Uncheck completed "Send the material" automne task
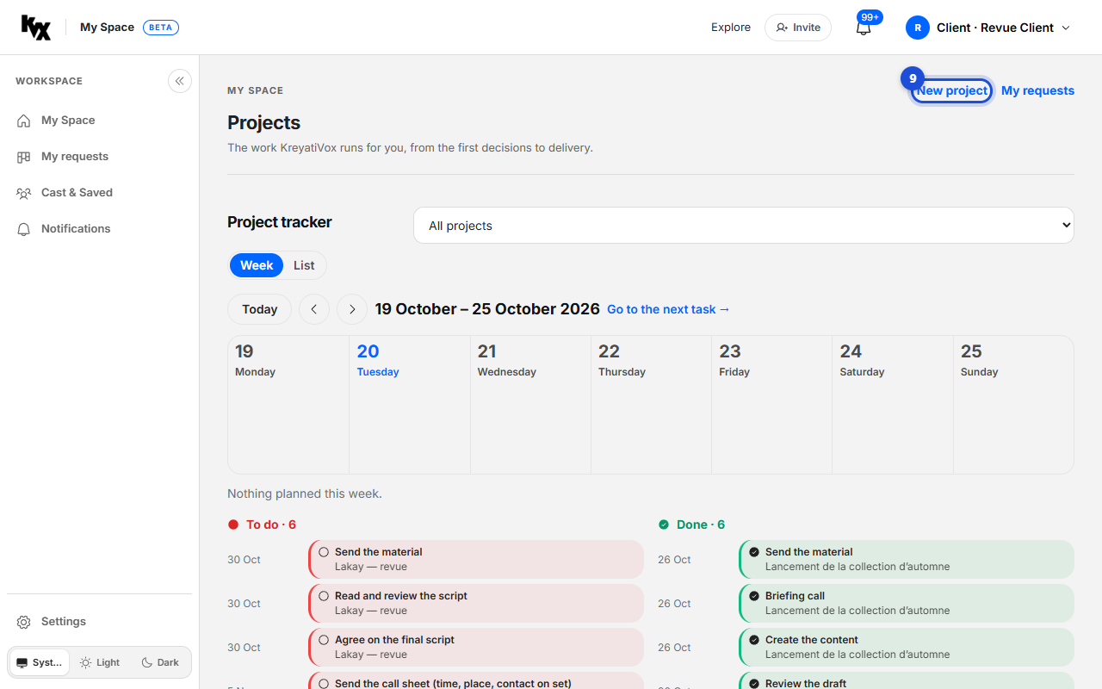This screenshot has width=1102, height=689. [754, 552]
